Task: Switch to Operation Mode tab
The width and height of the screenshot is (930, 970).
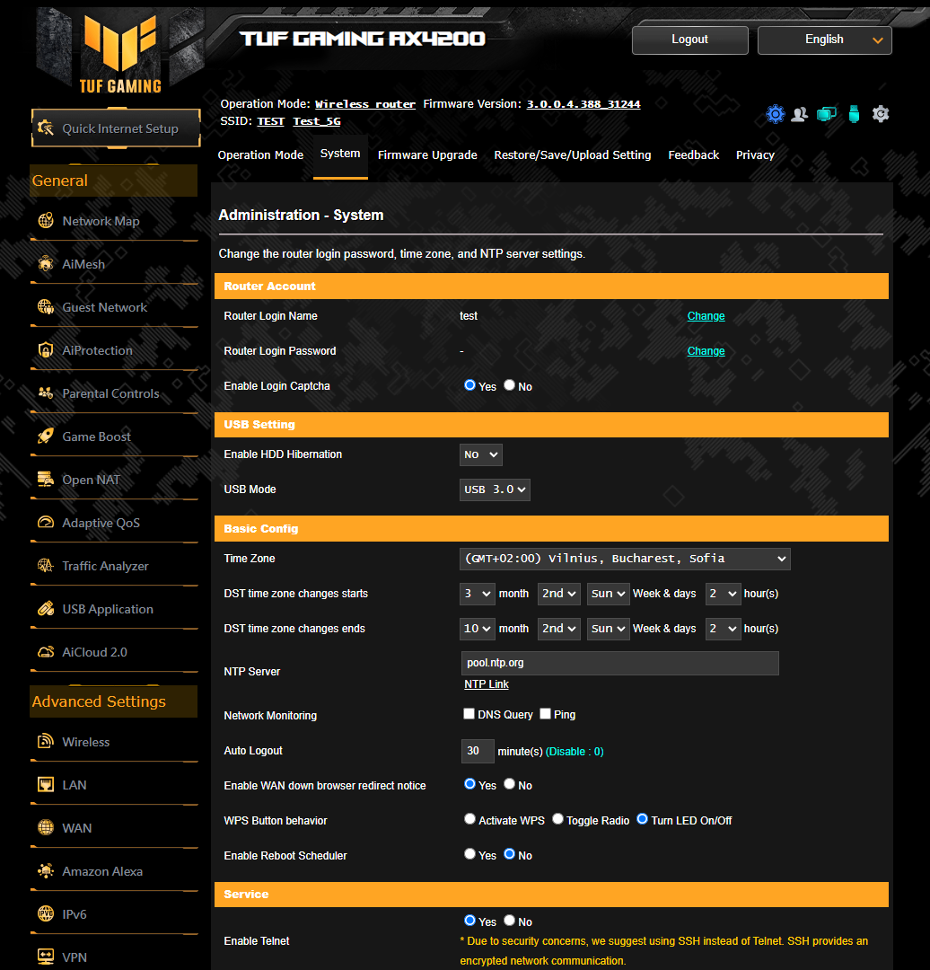Action: pyautogui.click(x=260, y=154)
